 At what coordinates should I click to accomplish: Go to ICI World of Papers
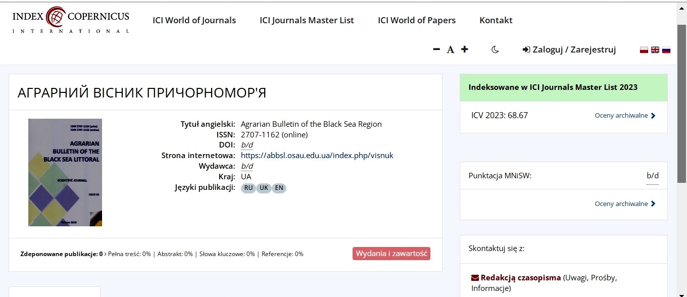click(417, 20)
